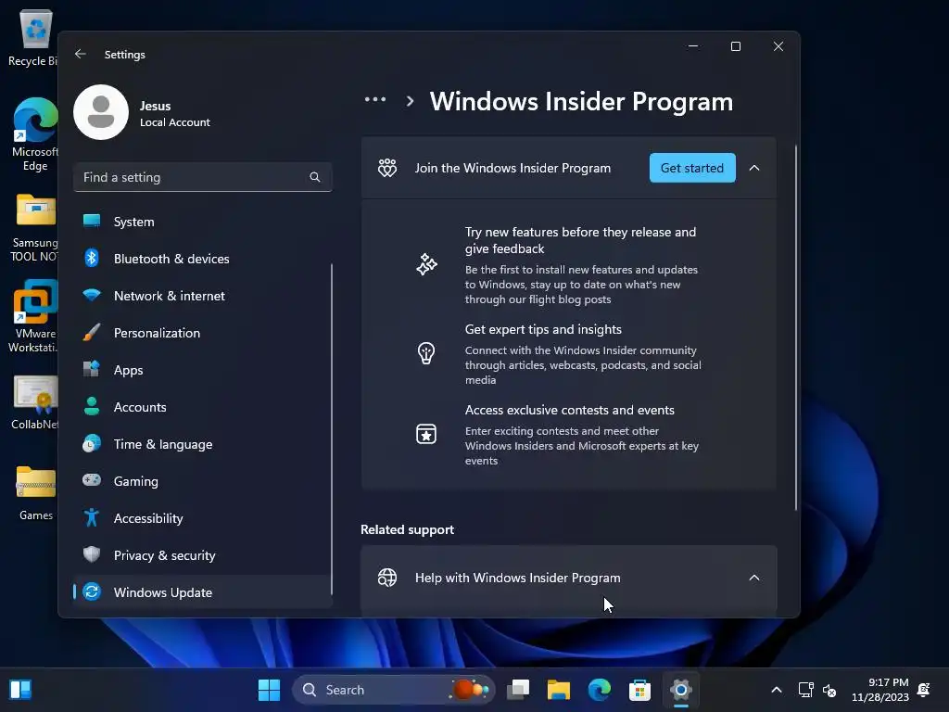Open the Windows Start menu
This screenshot has height=712, width=949.
(x=269, y=690)
